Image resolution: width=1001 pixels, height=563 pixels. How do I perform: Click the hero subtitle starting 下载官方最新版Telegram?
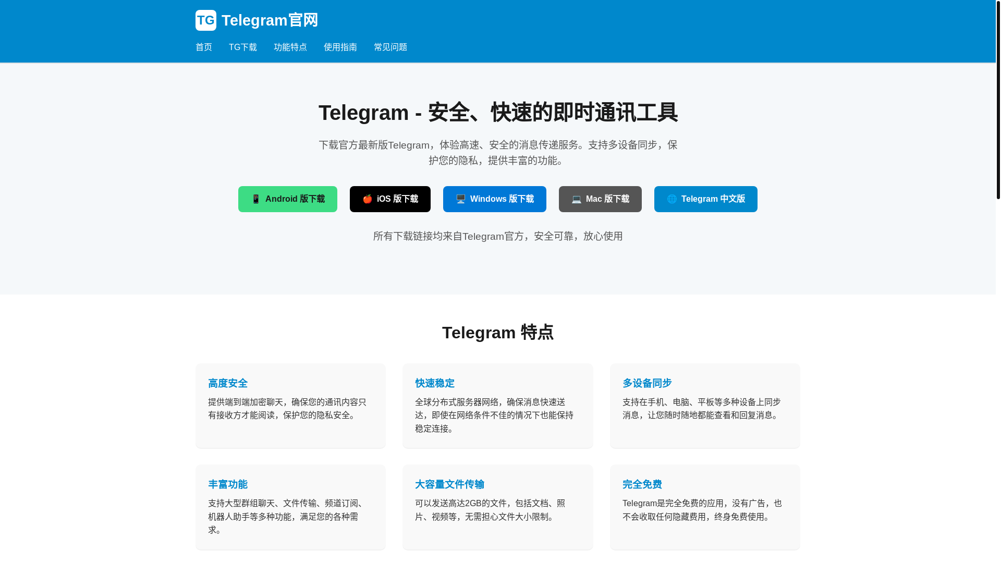(x=498, y=153)
